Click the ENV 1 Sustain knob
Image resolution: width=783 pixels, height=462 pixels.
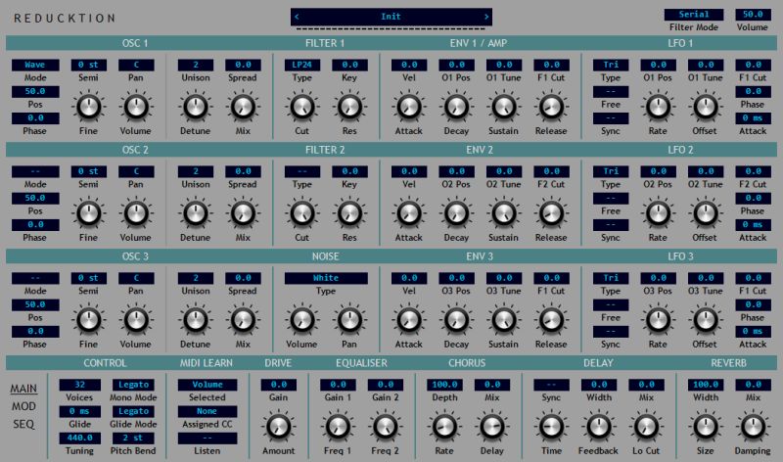(x=504, y=107)
